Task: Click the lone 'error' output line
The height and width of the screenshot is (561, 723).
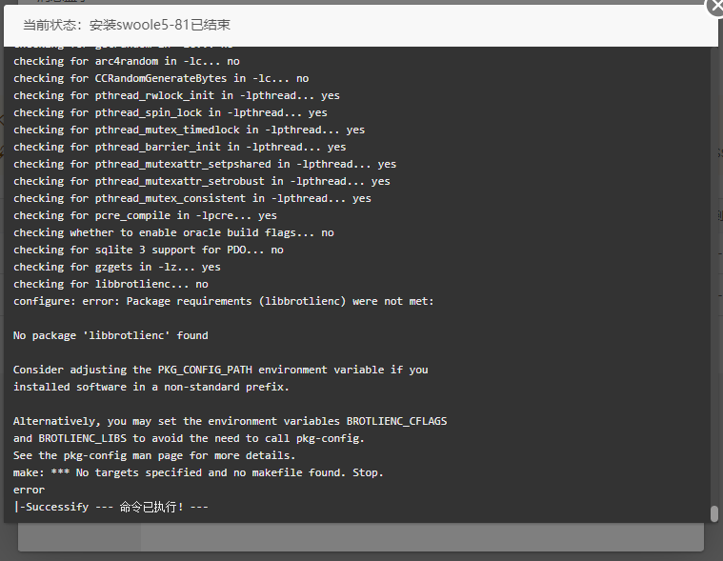Action: 29,490
